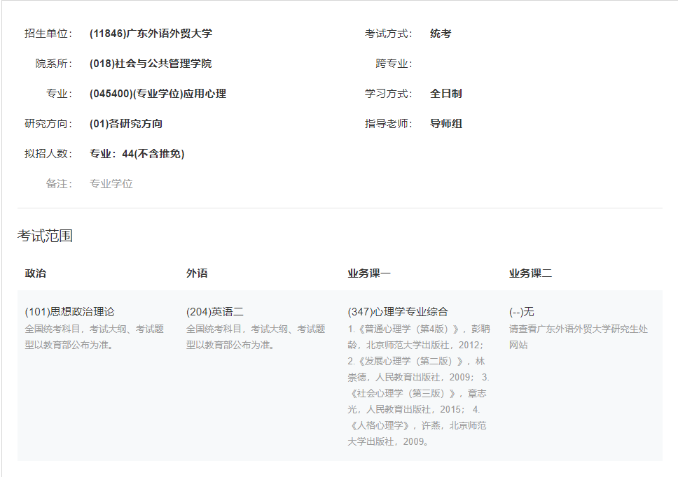Image resolution: width=678 pixels, height=477 pixels.
Task: Click the remark value 专业学位
Action: tap(111, 184)
